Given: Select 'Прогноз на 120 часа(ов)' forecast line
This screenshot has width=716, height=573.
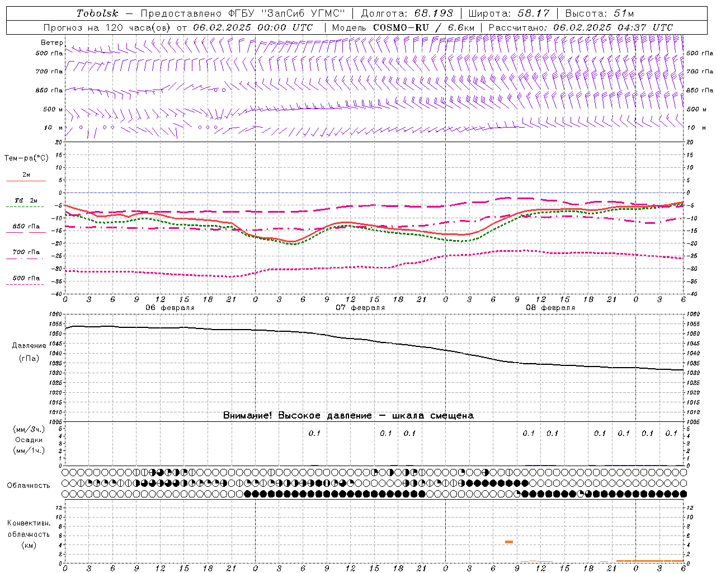Looking at the screenshot, I should coord(108,27).
